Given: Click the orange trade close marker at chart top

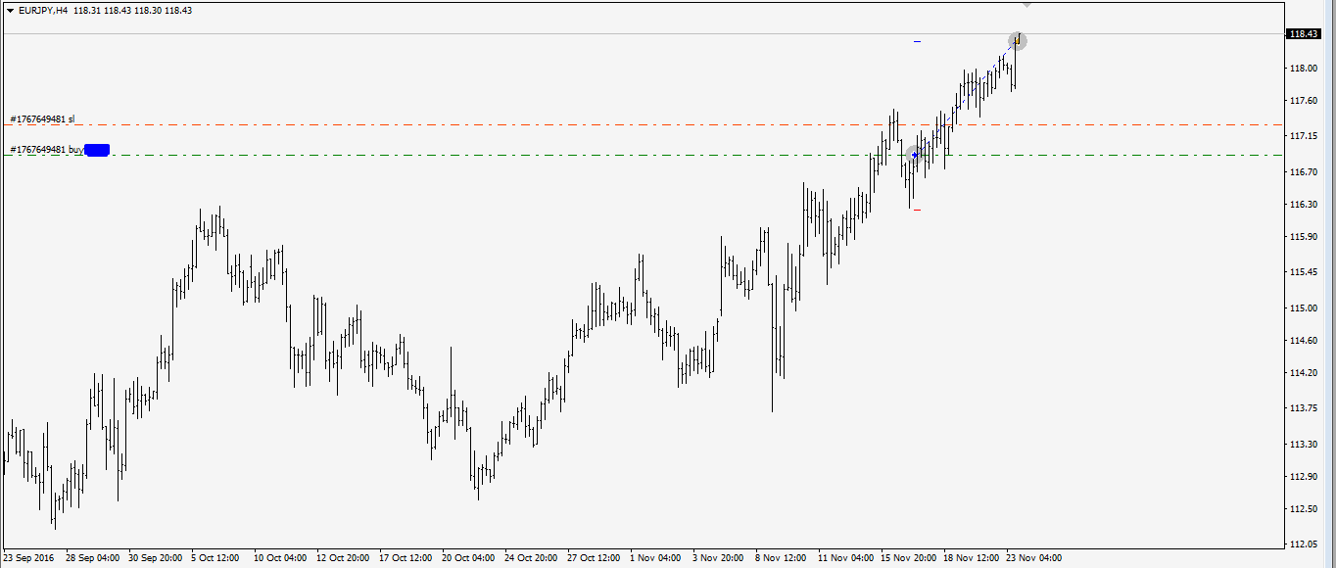Looking at the screenshot, I should tap(1018, 41).
